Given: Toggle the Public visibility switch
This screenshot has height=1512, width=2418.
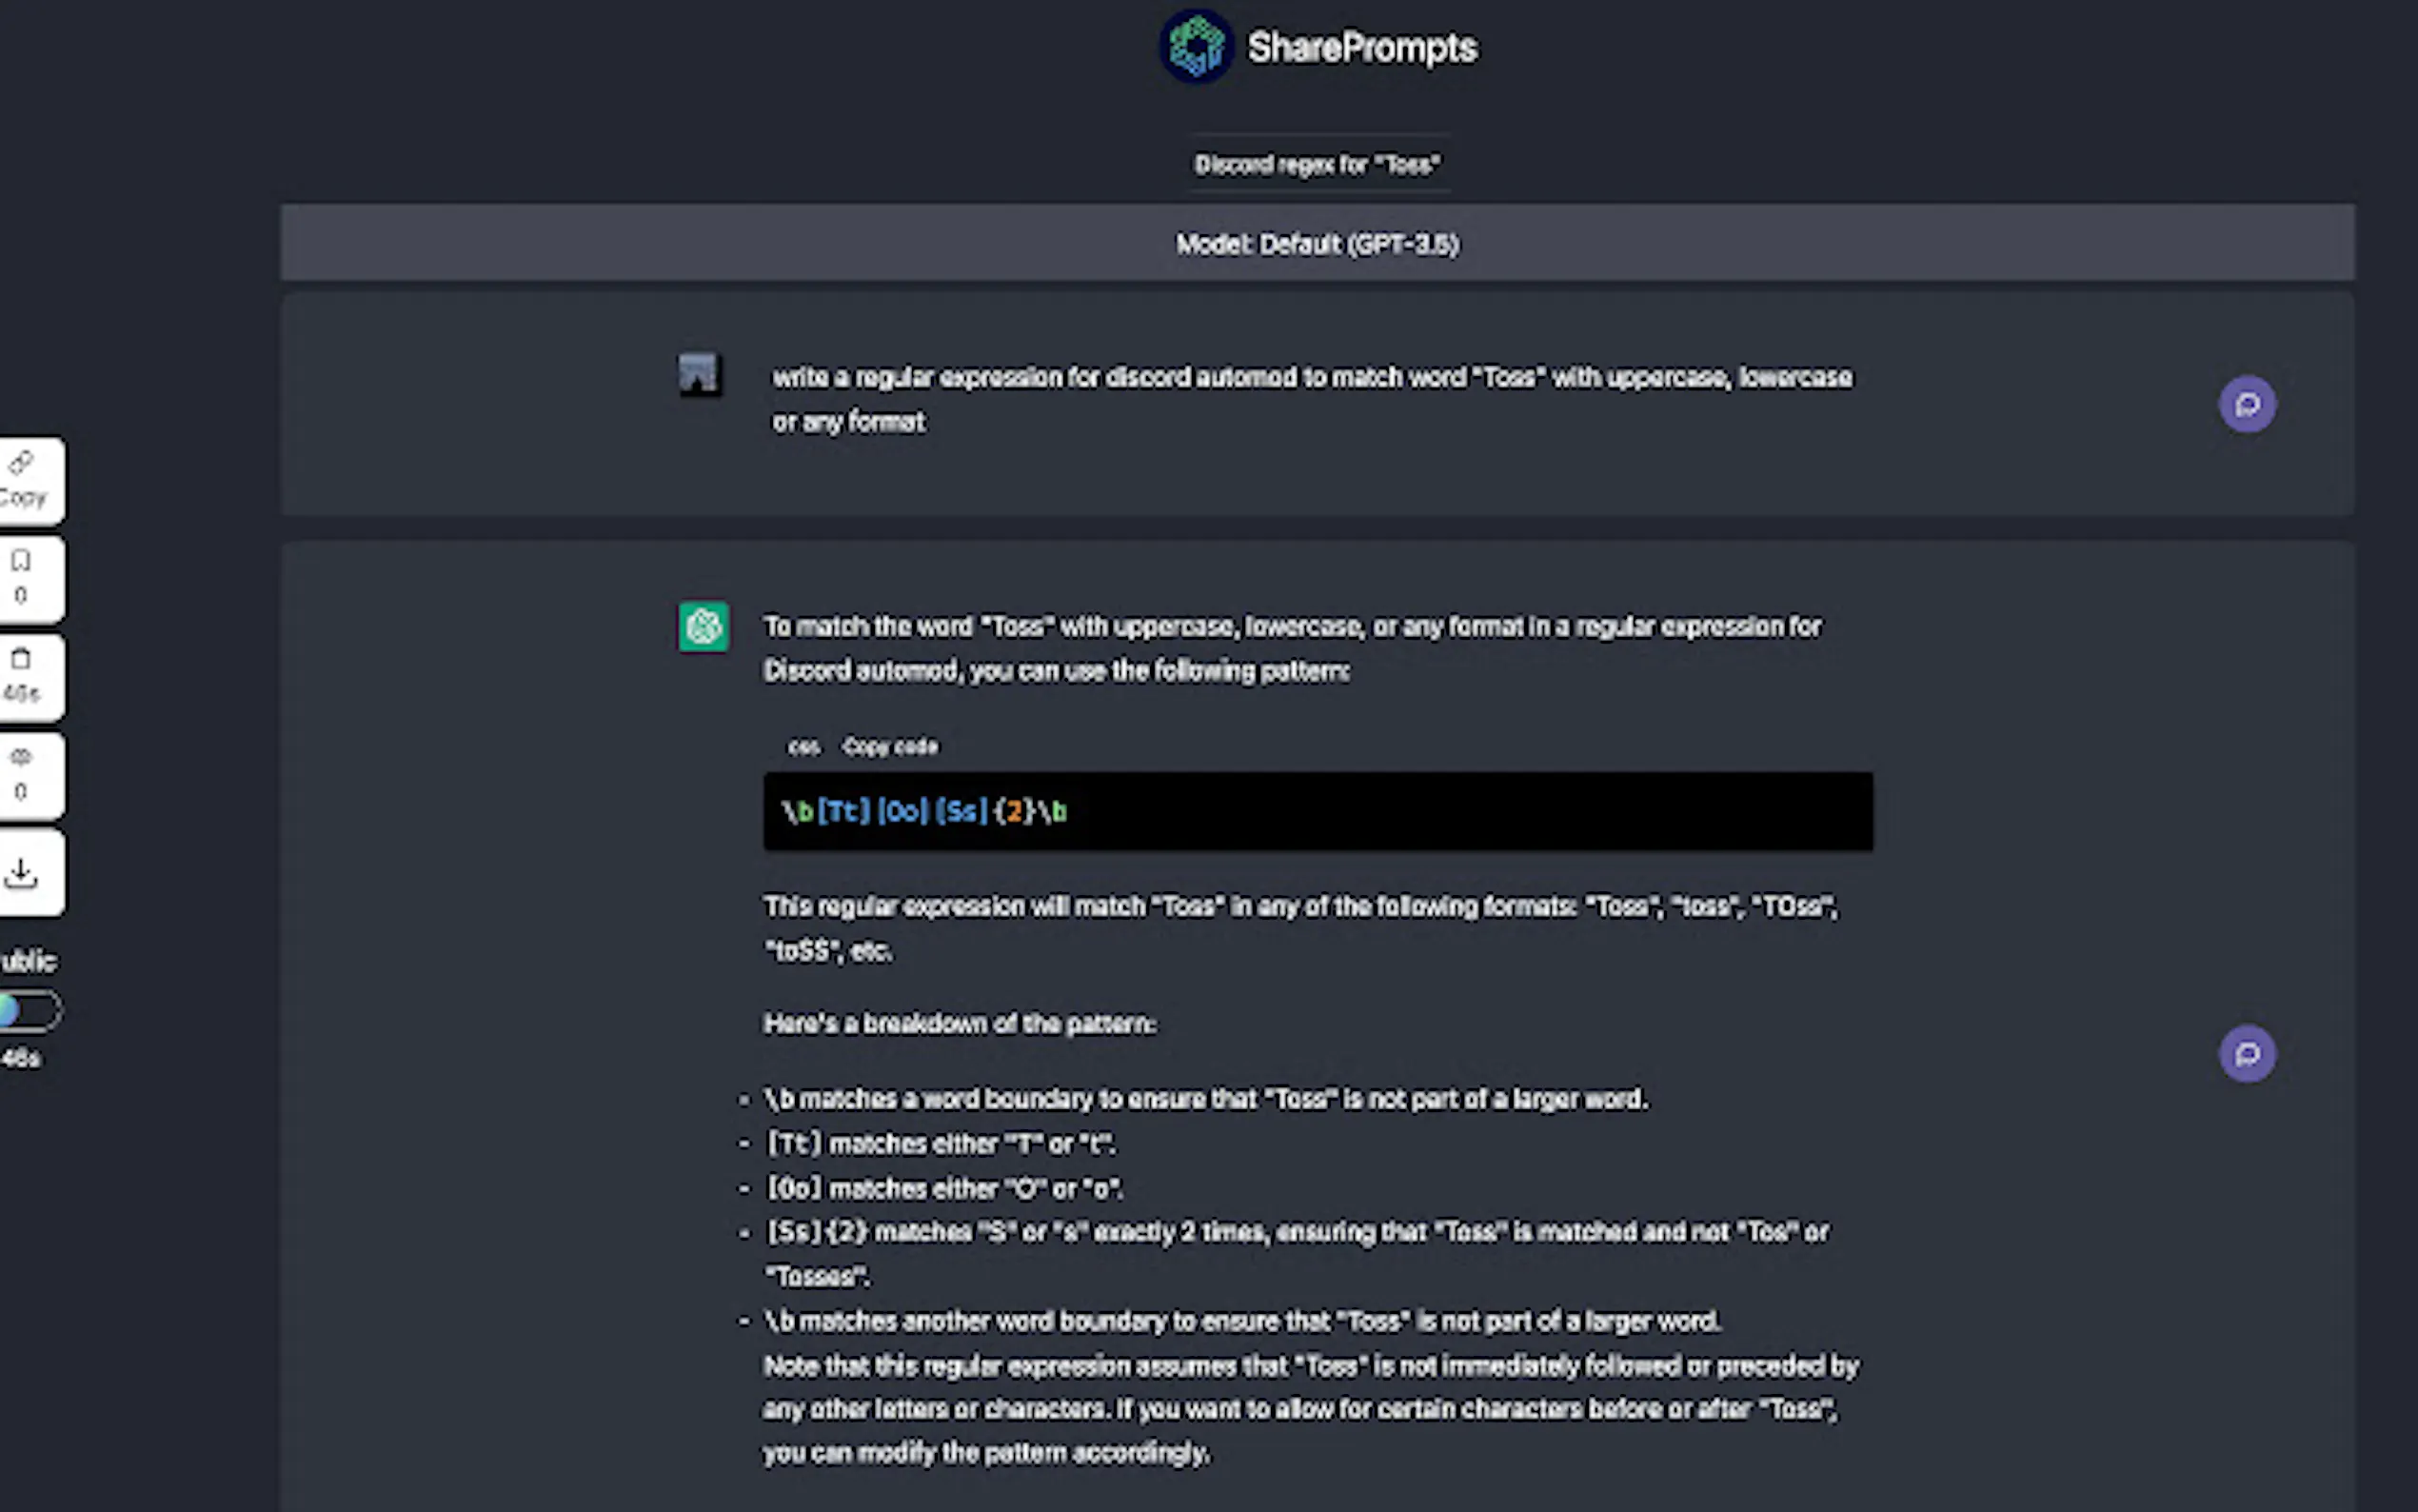Looking at the screenshot, I should click(29, 1011).
